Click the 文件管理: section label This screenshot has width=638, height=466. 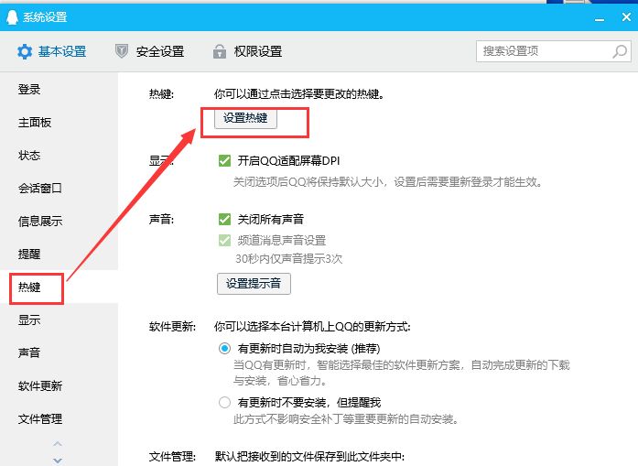click(172, 457)
